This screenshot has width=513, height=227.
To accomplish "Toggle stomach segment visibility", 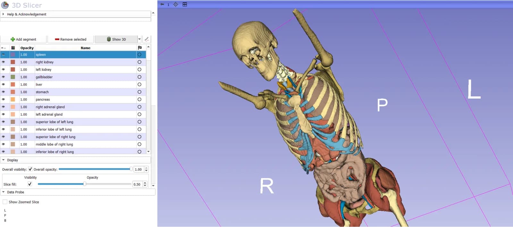I will click(x=4, y=92).
